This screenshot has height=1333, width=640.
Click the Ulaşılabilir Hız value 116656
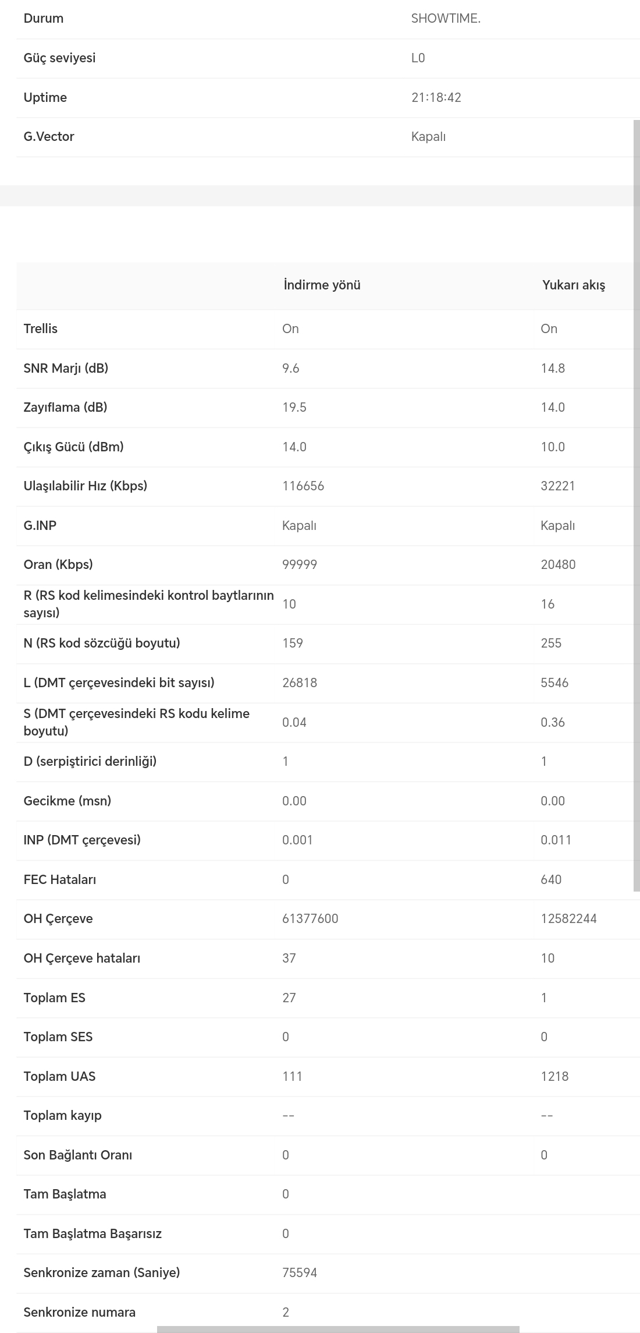[303, 486]
